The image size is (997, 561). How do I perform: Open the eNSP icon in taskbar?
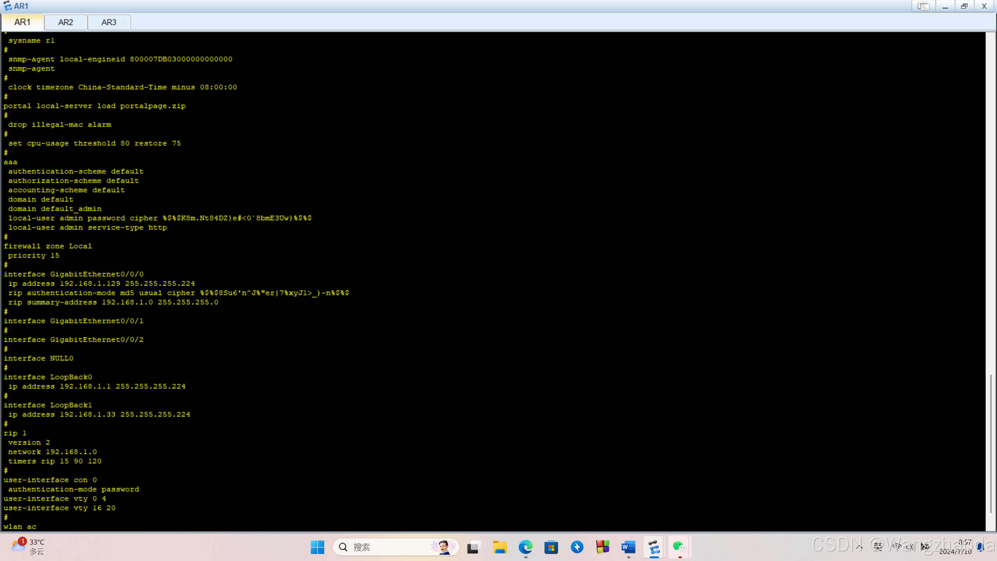click(654, 547)
